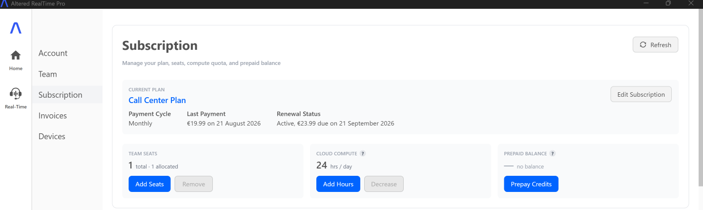
Task: Click the Decrease hours button
Action: (384, 184)
